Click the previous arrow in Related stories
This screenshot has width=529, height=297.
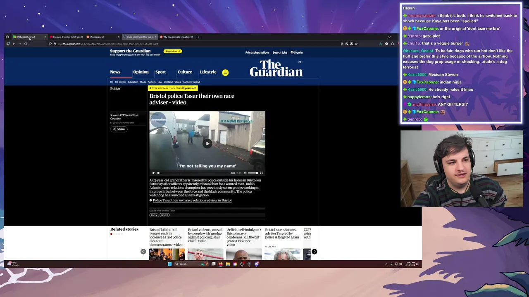coord(143,252)
